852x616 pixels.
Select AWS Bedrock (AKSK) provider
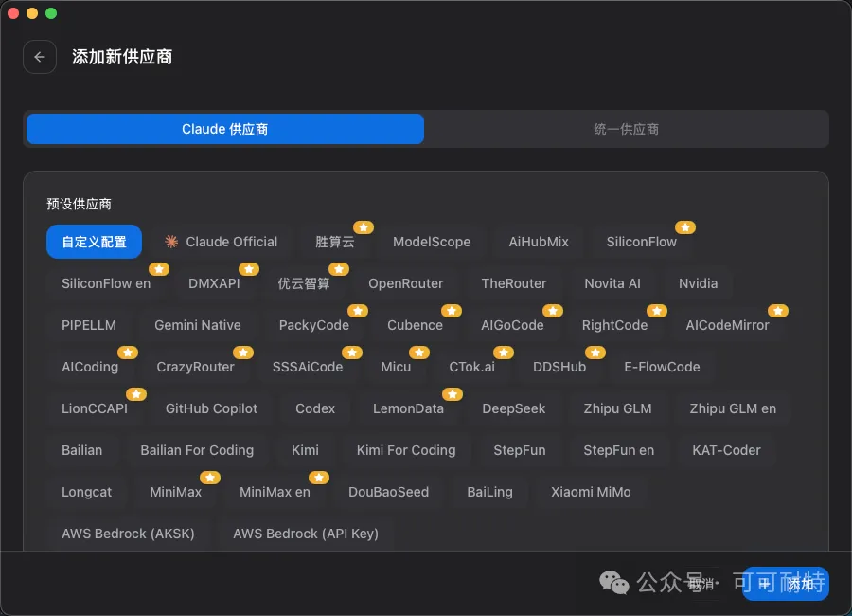[128, 534]
